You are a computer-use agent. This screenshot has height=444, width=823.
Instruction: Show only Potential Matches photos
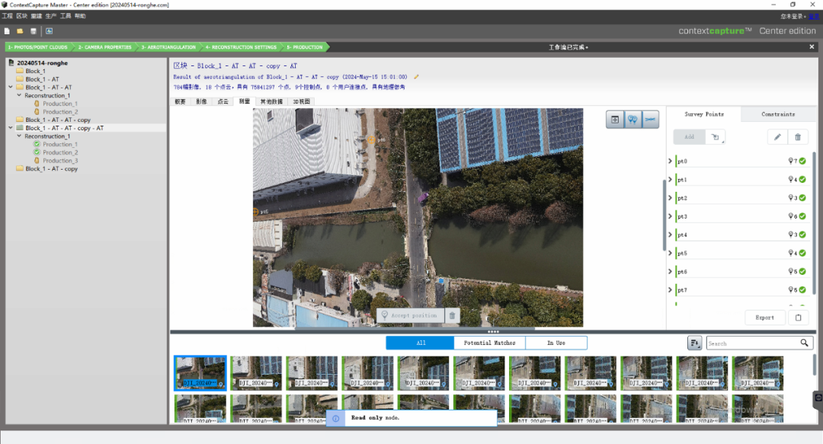coord(490,343)
